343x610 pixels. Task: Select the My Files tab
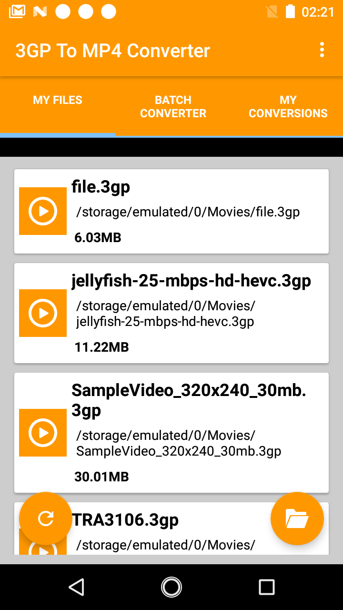pos(58,107)
